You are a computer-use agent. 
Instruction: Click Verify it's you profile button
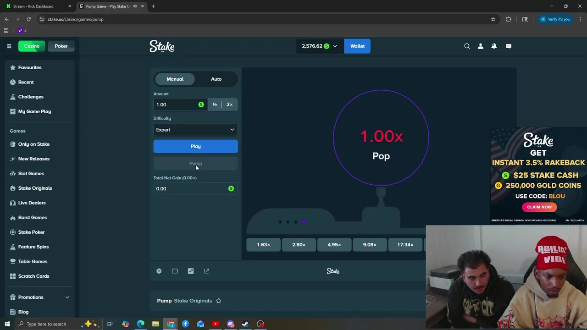point(555,19)
